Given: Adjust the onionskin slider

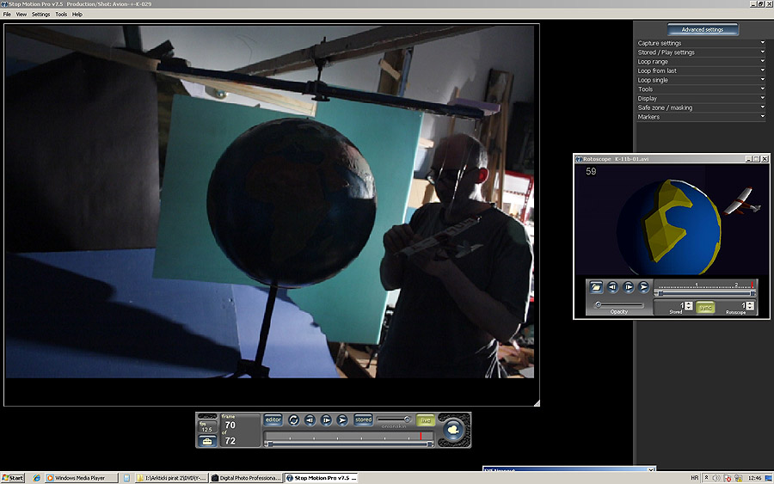Looking at the screenshot, I should pos(394,420).
